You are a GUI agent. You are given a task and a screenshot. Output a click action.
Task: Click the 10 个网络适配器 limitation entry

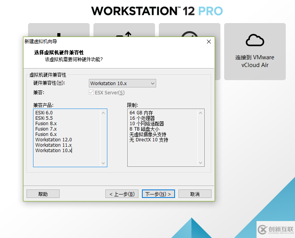click(x=147, y=124)
